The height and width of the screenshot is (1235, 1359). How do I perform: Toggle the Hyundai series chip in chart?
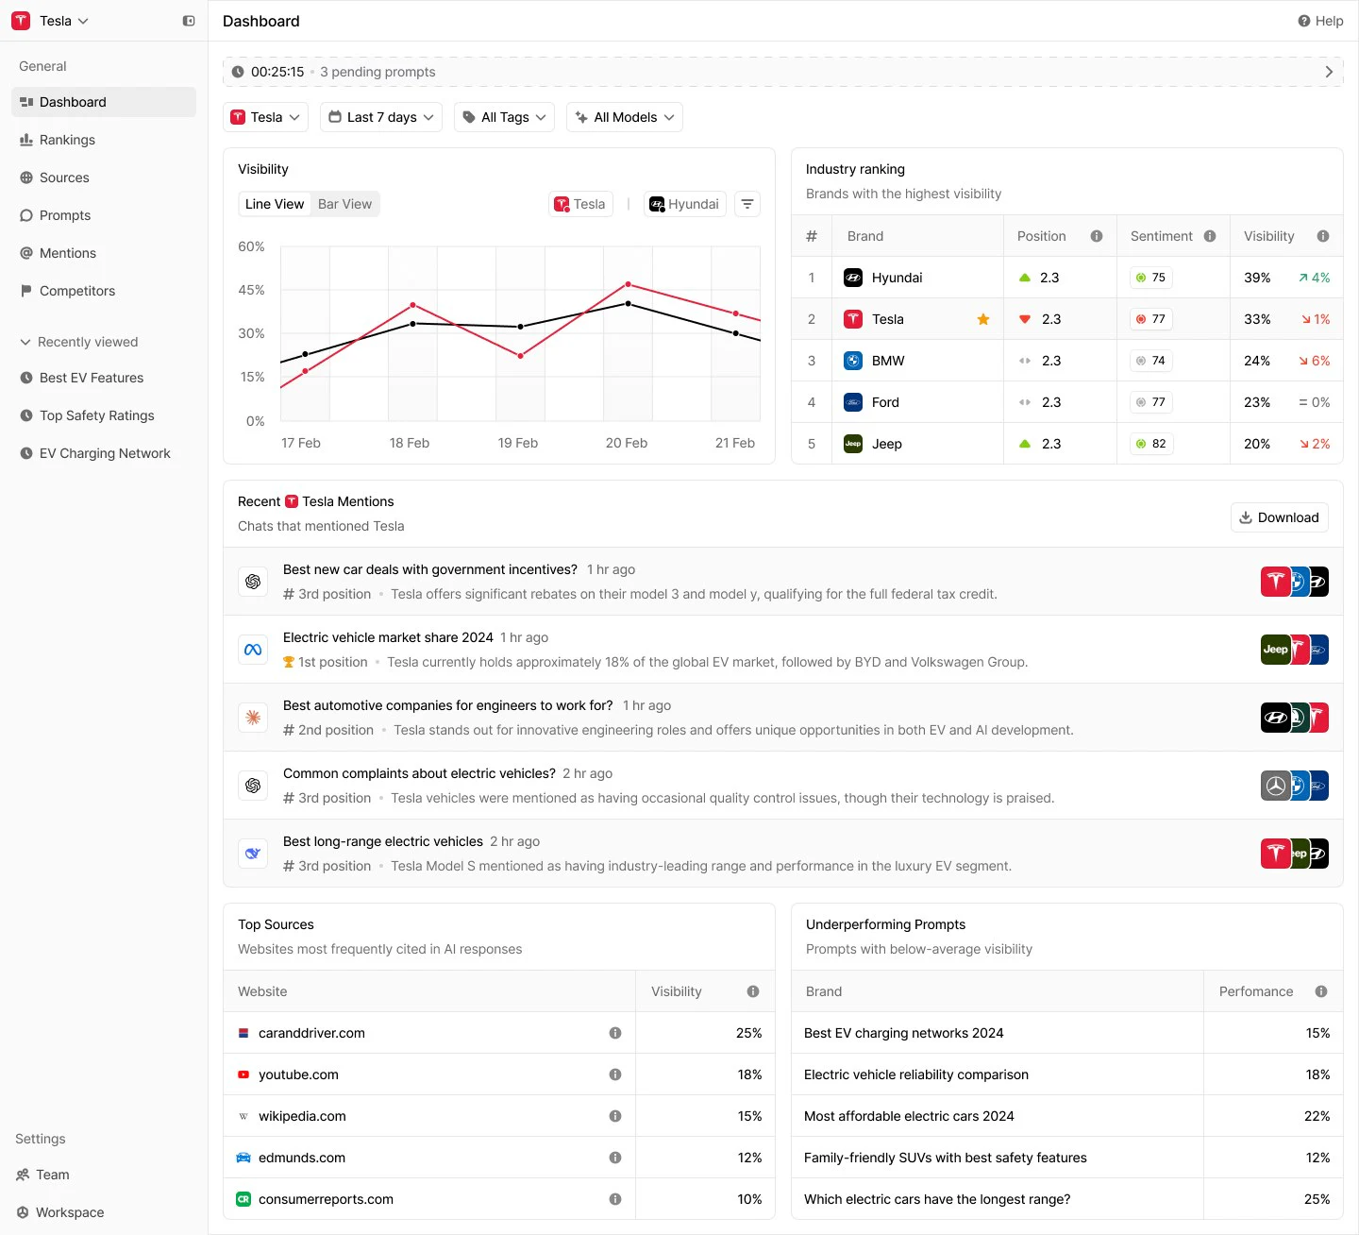(685, 204)
